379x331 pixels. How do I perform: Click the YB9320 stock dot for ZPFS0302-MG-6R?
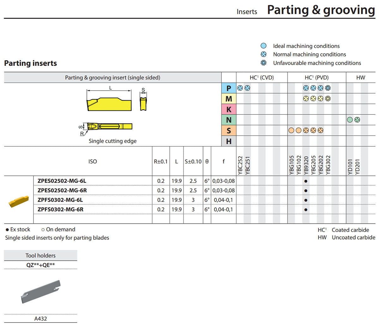pyautogui.click(x=306, y=210)
